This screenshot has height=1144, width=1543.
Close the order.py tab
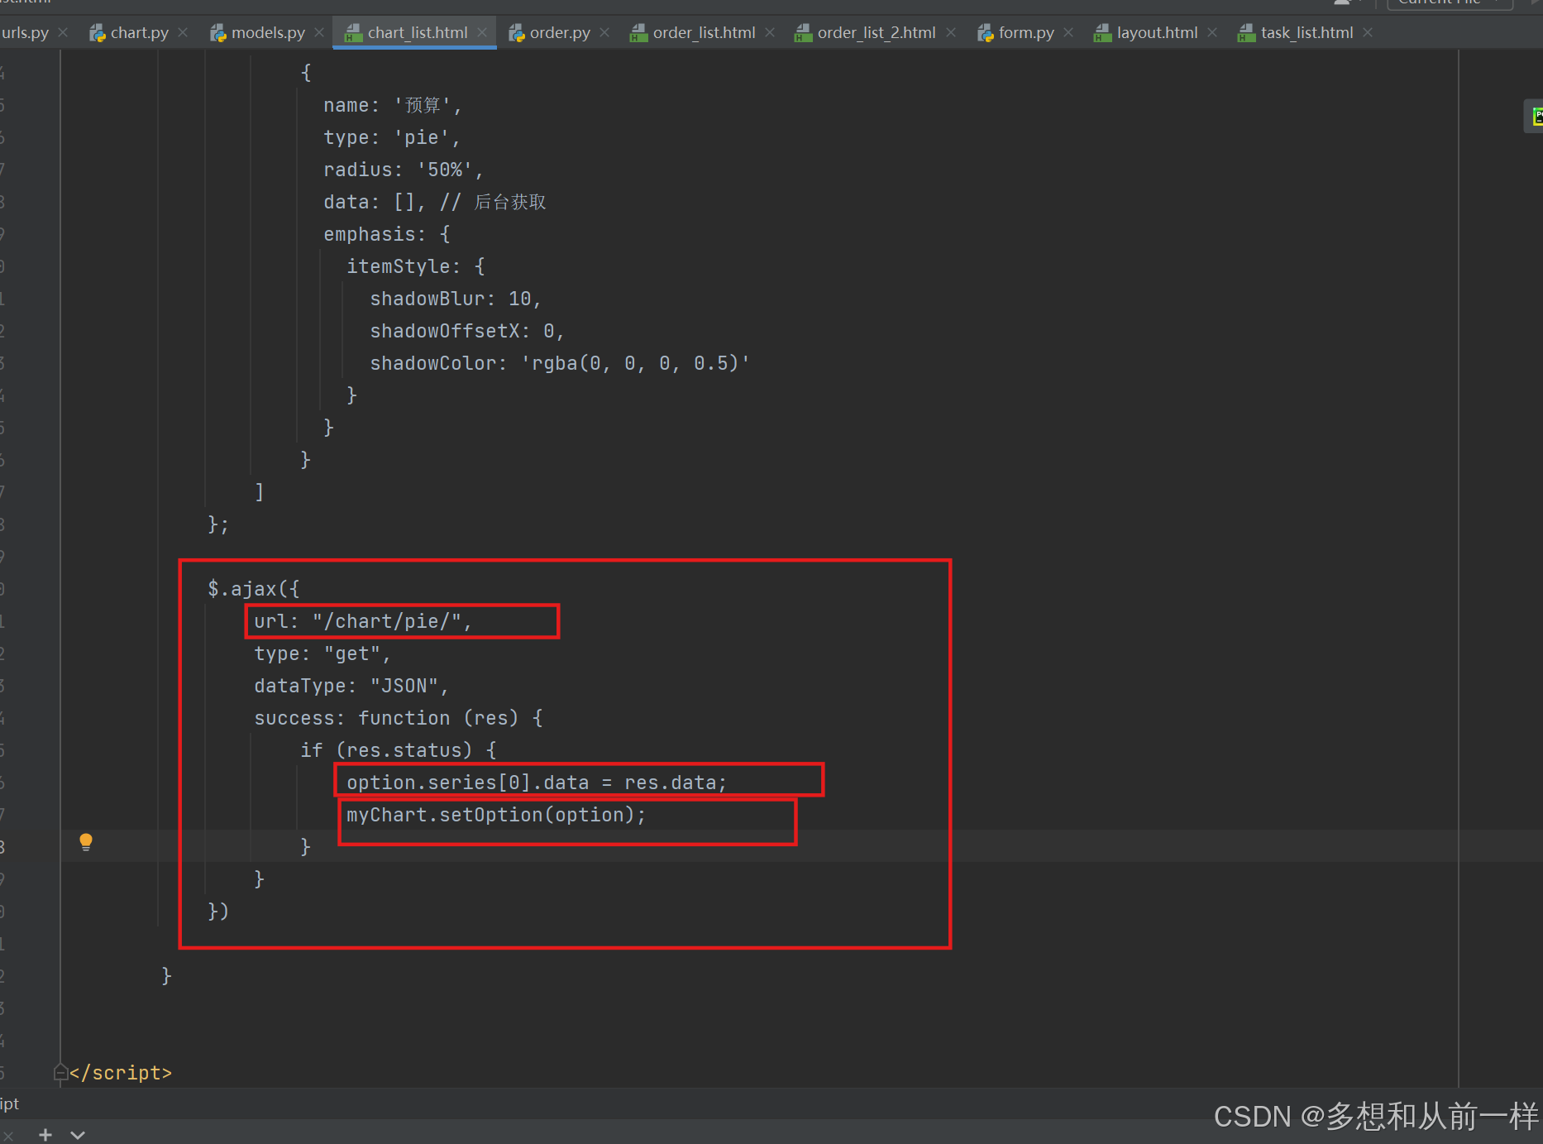pos(604,32)
